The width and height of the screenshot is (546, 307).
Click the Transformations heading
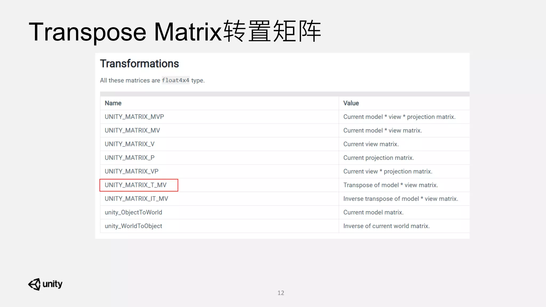139,64
